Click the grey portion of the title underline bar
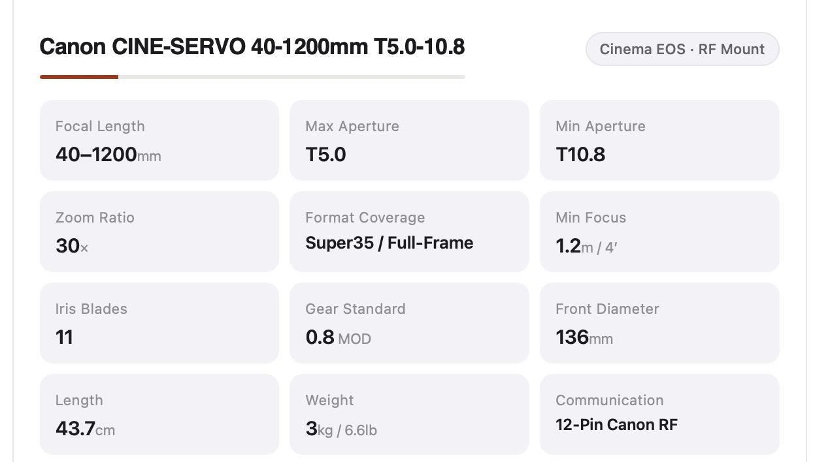Viewport: 813px width, 462px height. point(291,77)
